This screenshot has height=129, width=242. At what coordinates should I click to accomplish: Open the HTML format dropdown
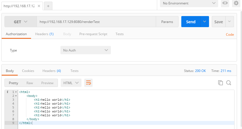point(71,83)
